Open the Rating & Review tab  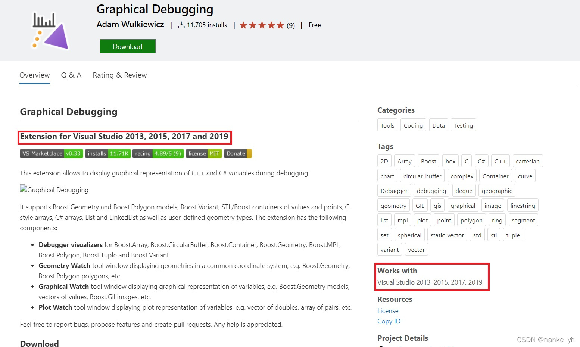pos(120,75)
